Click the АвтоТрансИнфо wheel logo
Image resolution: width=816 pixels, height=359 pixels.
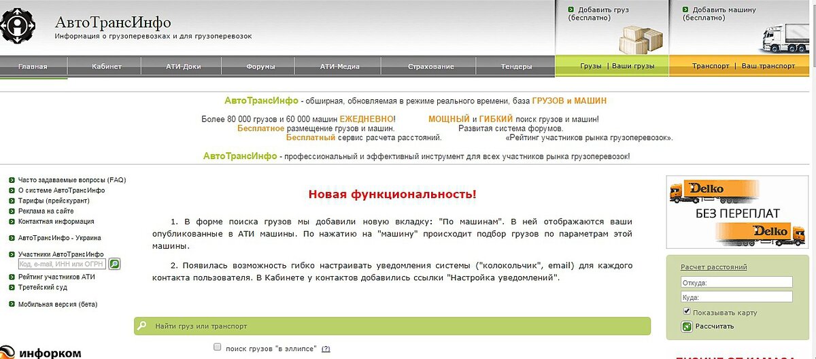19,27
